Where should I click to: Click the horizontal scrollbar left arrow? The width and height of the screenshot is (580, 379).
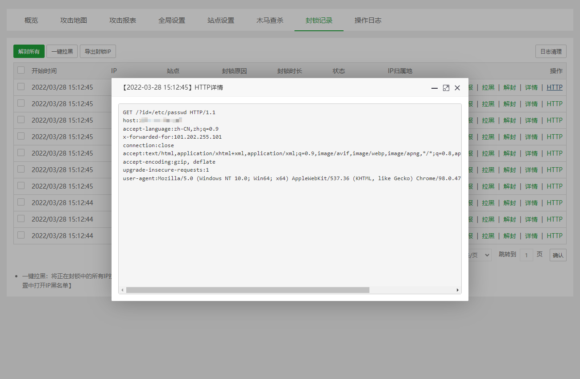coord(123,290)
